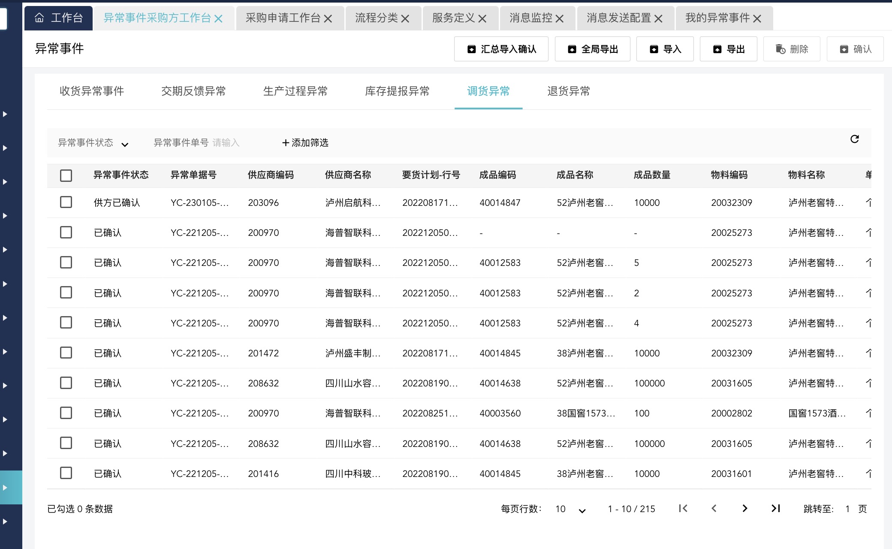The width and height of the screenshot is (892, 549).
Task: Close the 消息监控 tab
Action: (x=560, y=18)
